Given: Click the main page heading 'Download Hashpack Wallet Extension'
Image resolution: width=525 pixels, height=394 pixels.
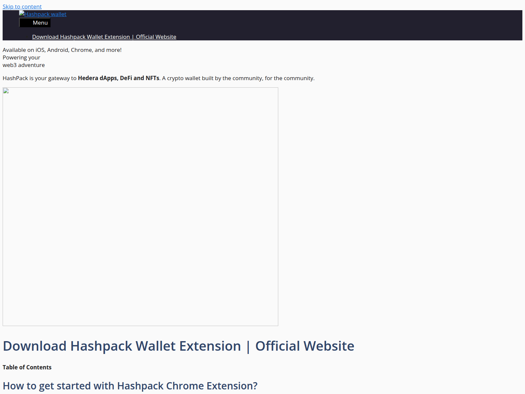Looking at the screenshot, I should click(x=178, y=346).
